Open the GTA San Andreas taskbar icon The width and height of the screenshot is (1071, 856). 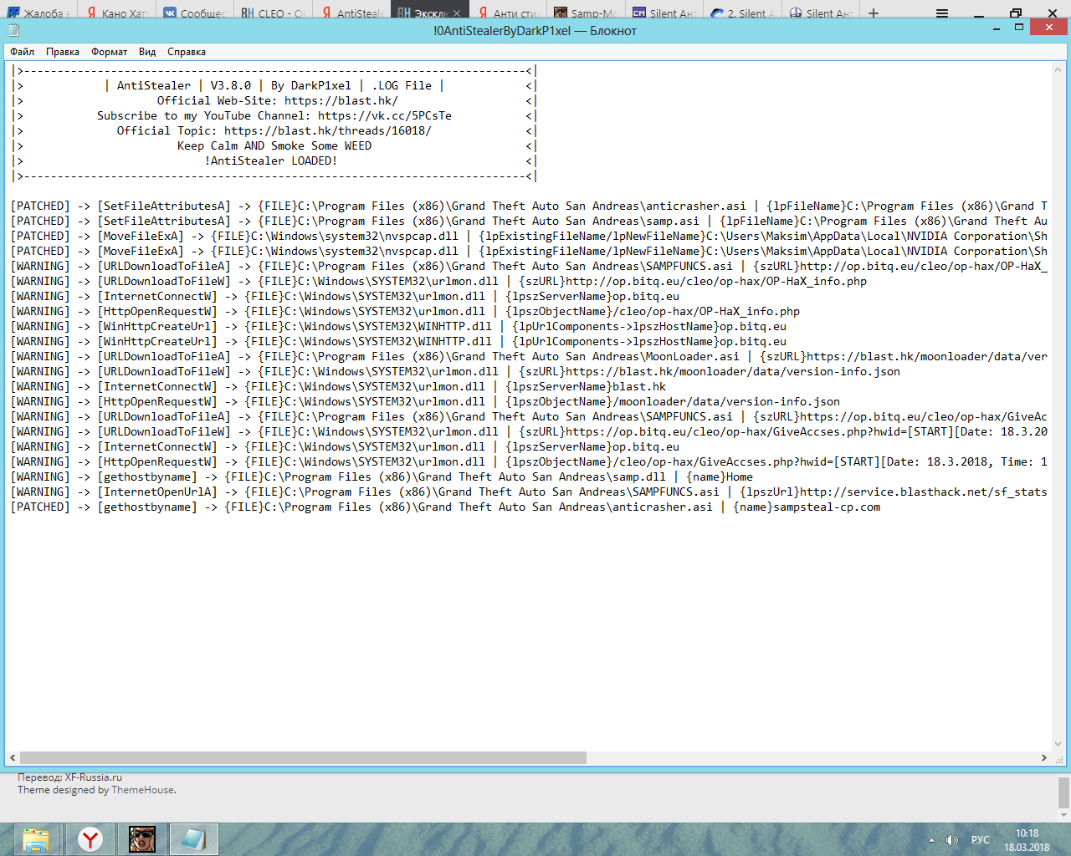[142, 839]
